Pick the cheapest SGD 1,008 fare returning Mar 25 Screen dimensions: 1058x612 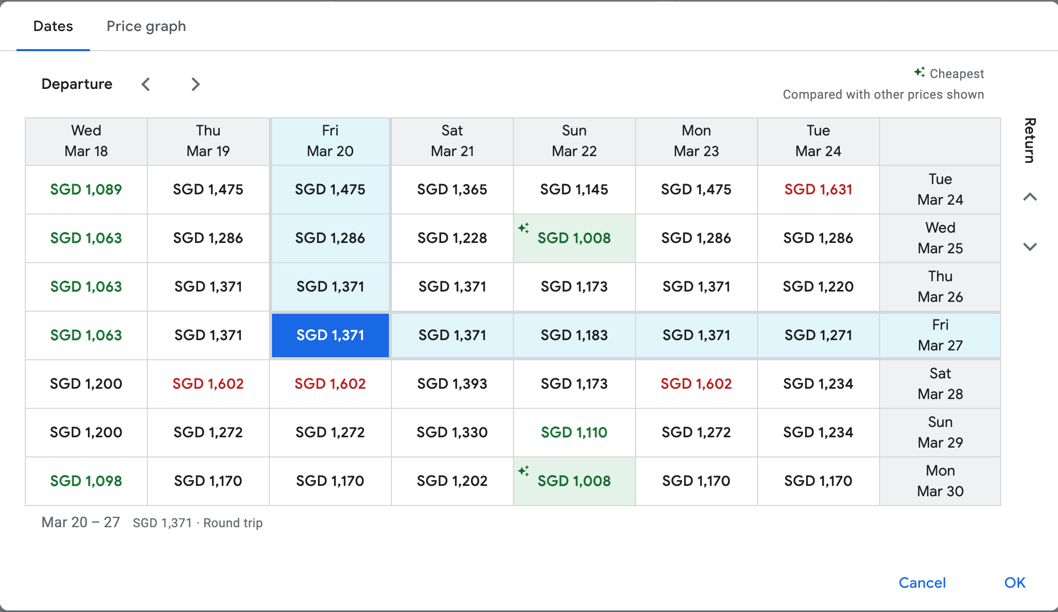tap(574, 238)
